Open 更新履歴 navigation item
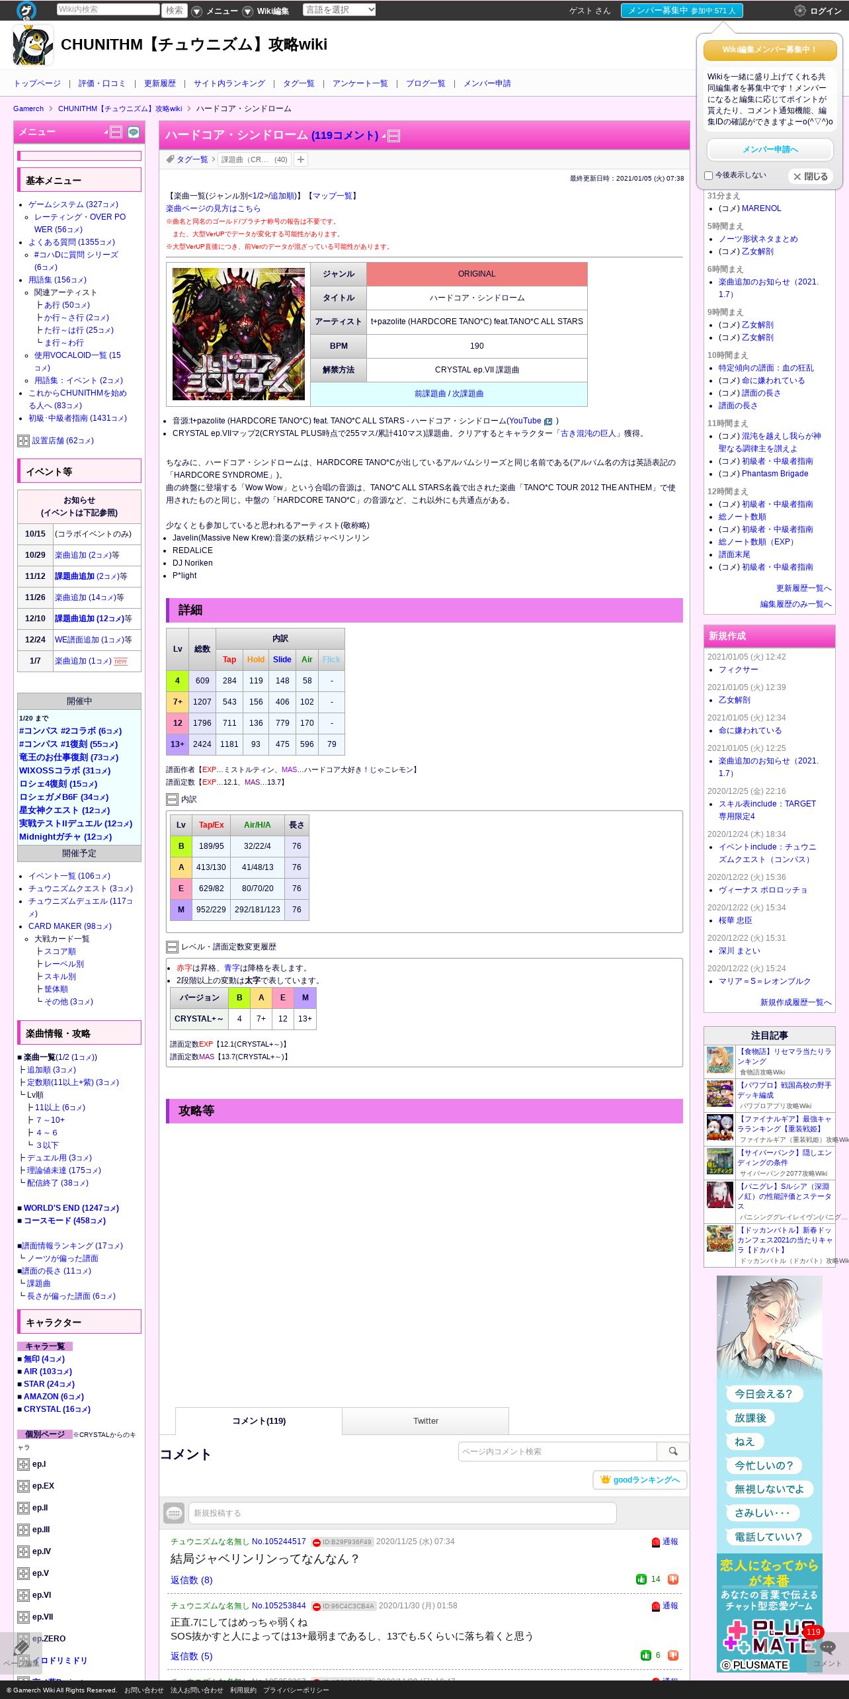Viewport: 849px width, 1699px height. click(160, 83)
